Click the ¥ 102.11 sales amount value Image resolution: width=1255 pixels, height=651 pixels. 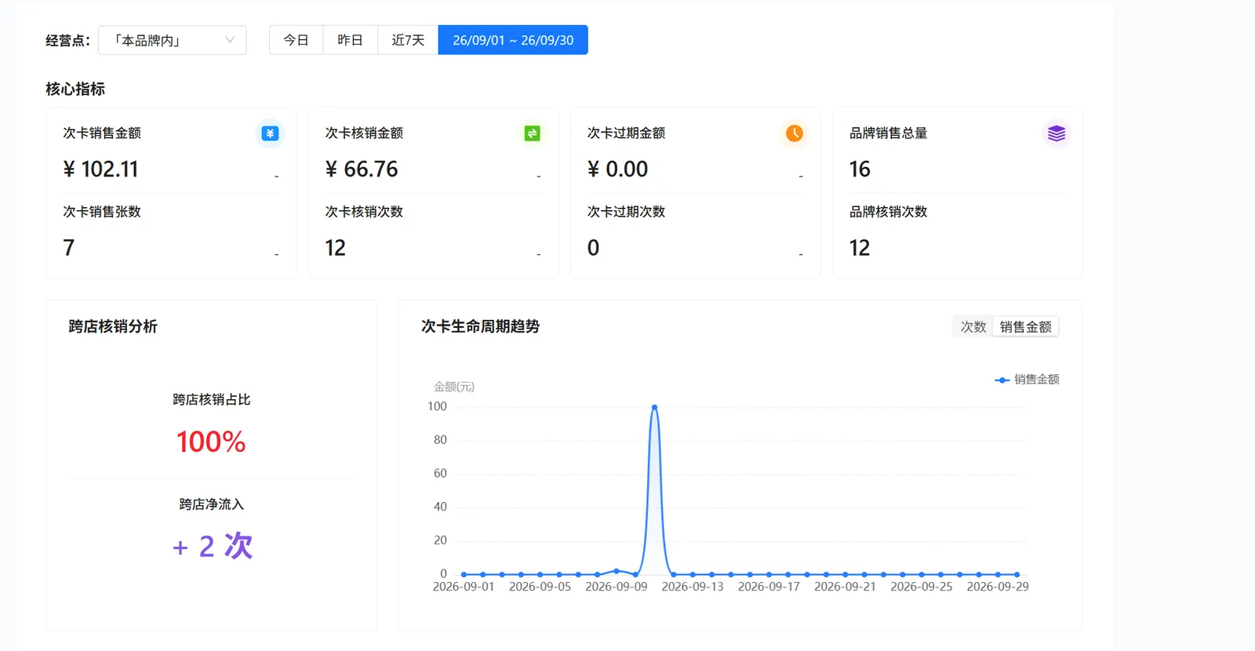[100, 169]
